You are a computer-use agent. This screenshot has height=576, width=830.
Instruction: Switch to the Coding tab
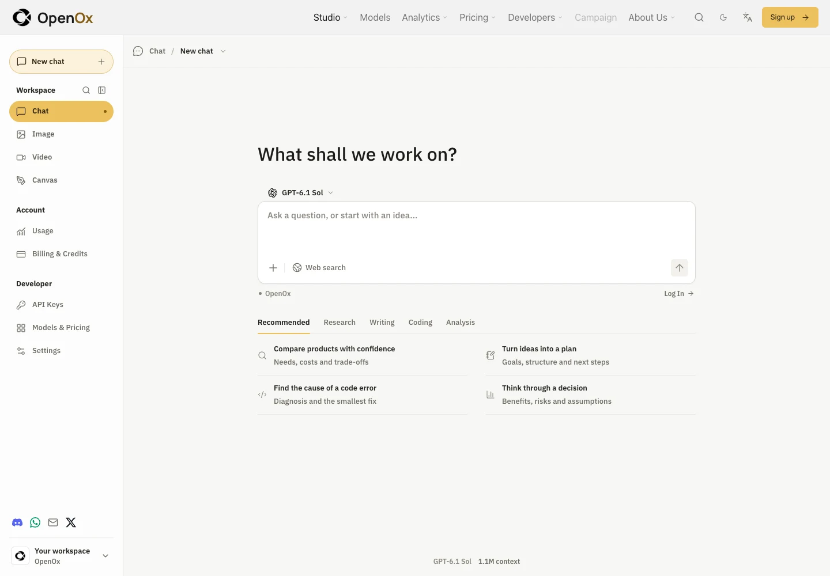pos(420,323)
